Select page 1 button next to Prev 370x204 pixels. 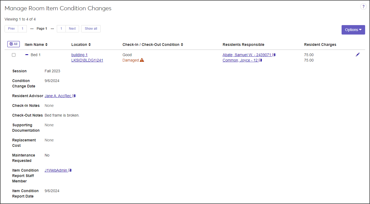22,29
